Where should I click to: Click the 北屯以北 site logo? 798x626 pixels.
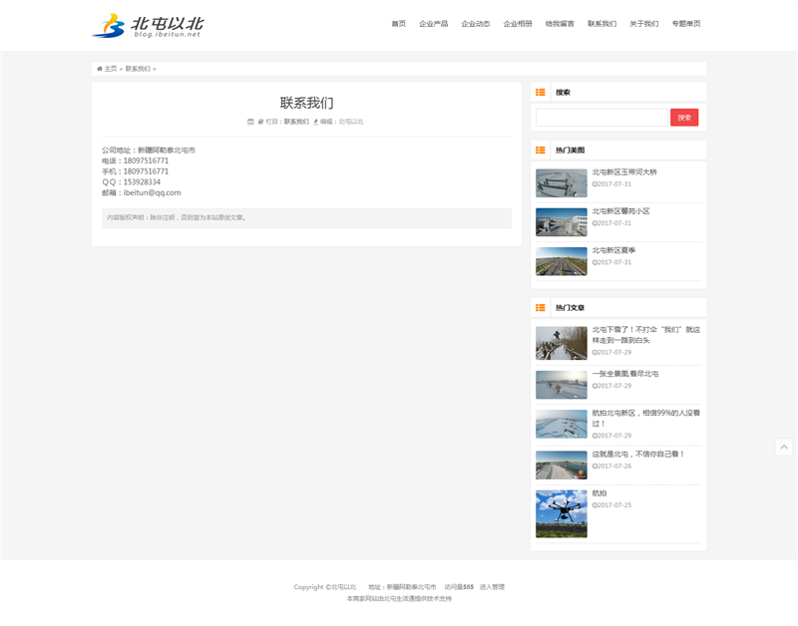point(148,25)
